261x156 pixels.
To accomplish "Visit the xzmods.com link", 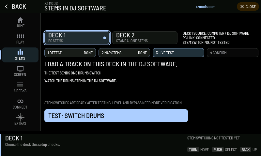I will [206, 7].
